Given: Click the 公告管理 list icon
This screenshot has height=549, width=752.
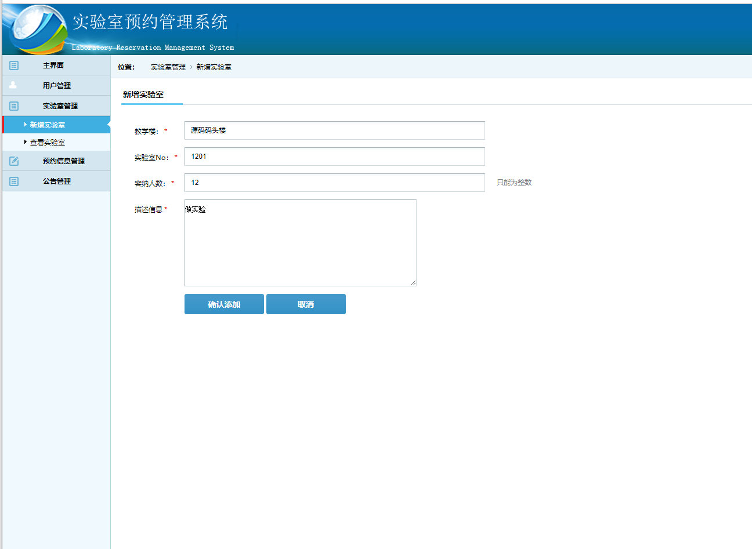Looking at the screenshot, I should 13,181.
